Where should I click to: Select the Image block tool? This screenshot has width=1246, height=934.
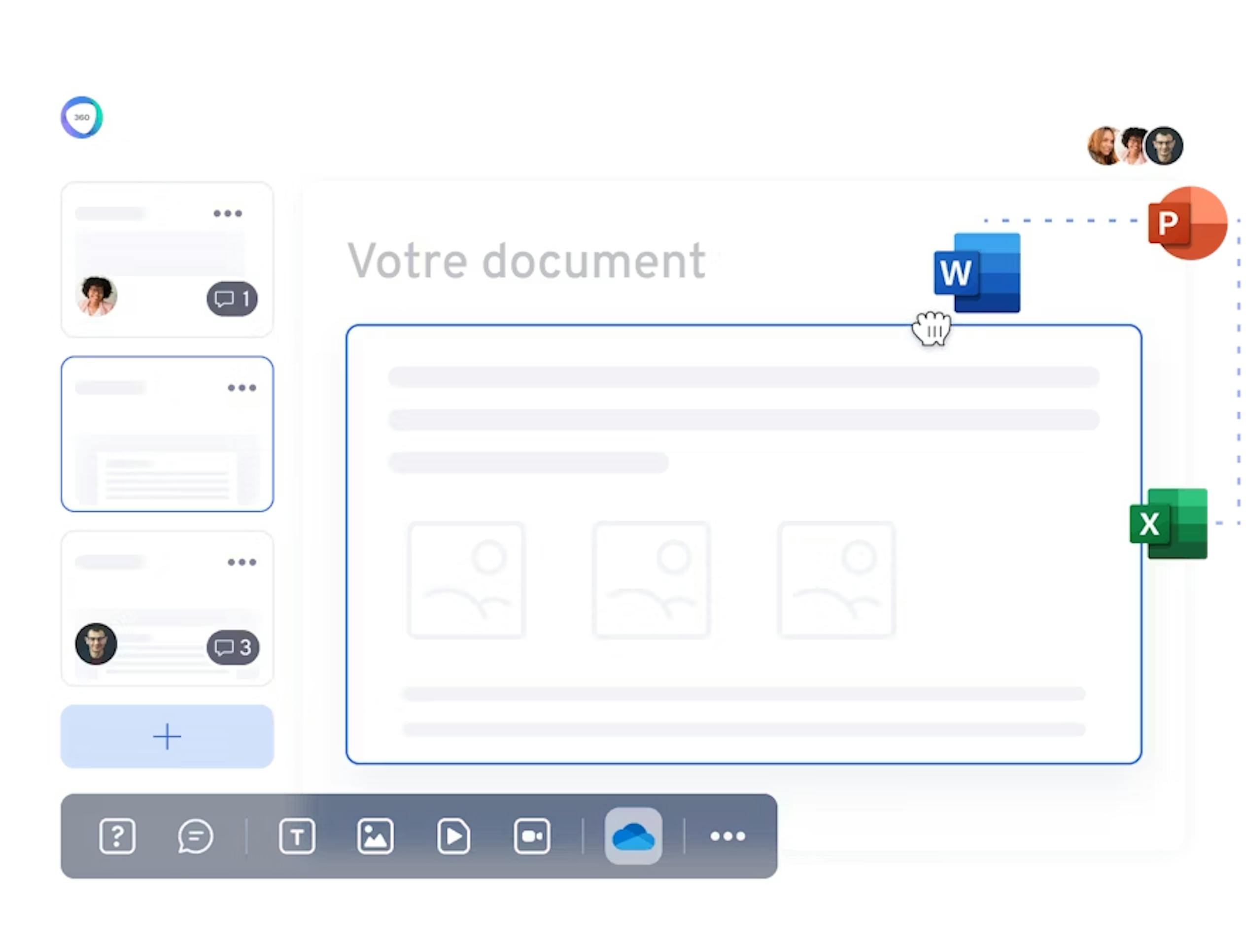375,836
